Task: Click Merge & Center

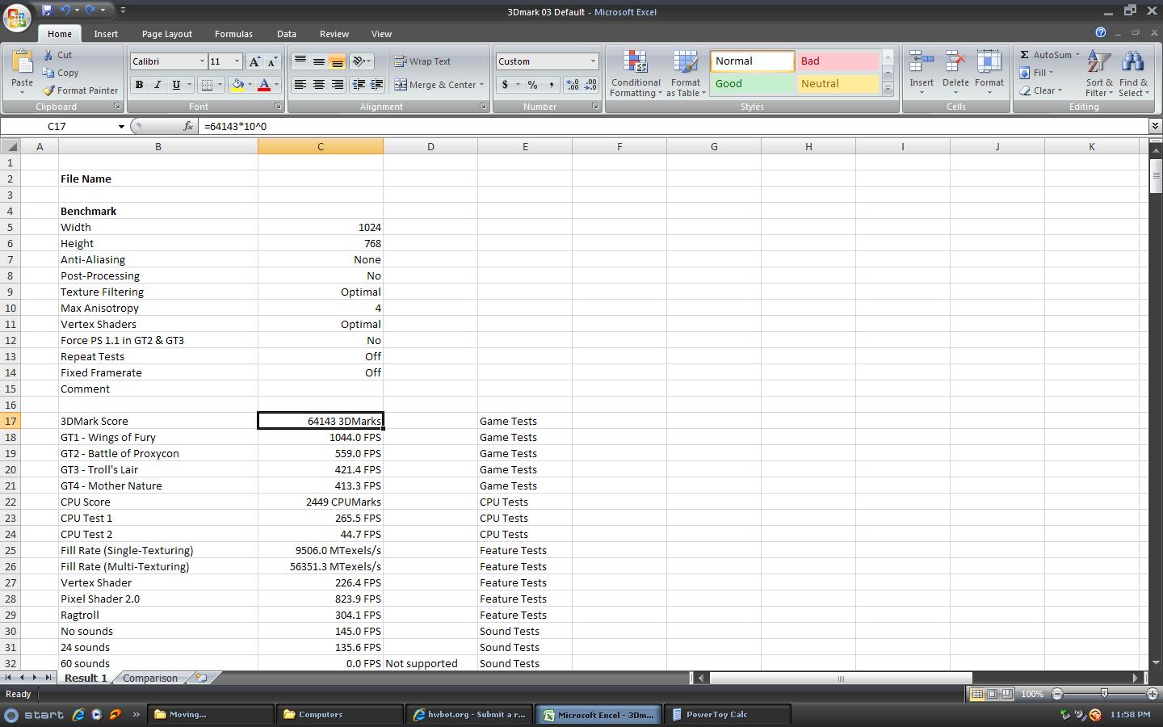Action: click(436, 85)
